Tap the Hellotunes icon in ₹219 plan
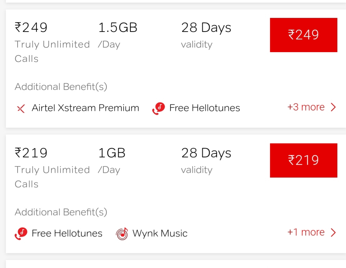This screenshot has height=268, width=346. (x=21, y=233)
